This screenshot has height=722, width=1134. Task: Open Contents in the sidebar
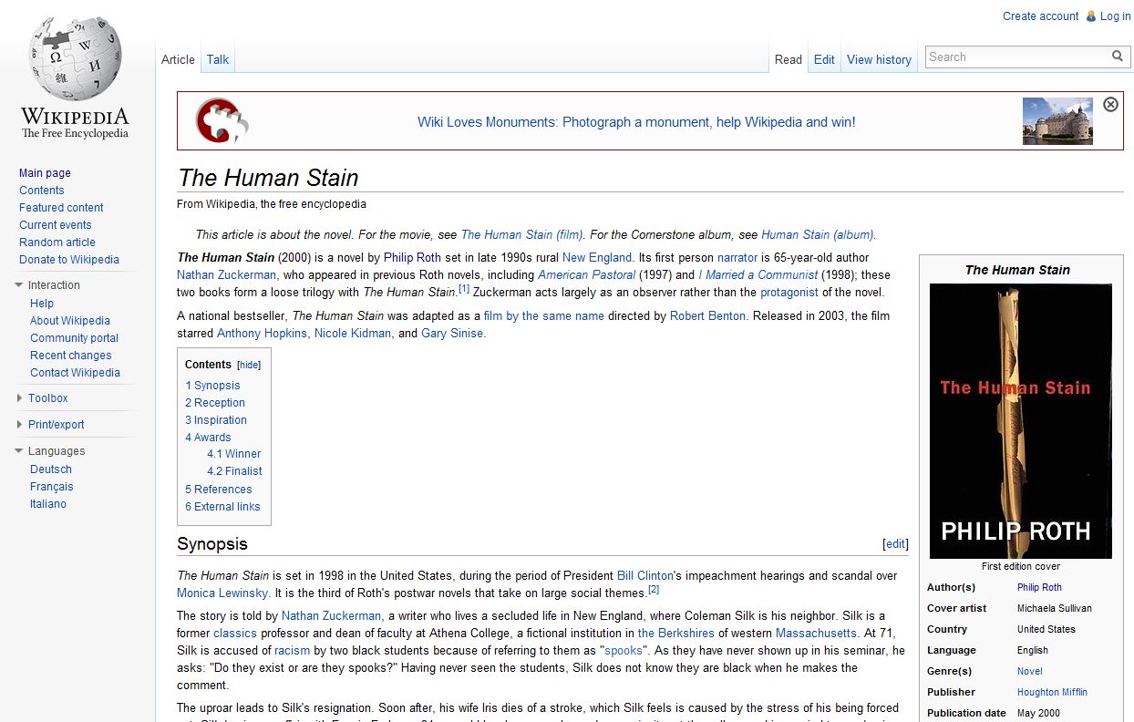42,191
